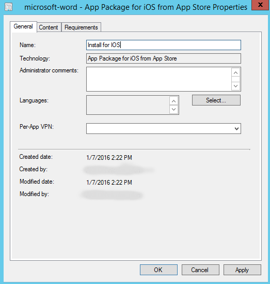
Task: Click the Modified date value 1/7/2016 2:22 PM
Action: pyautogui.click(x=109, y=183)
